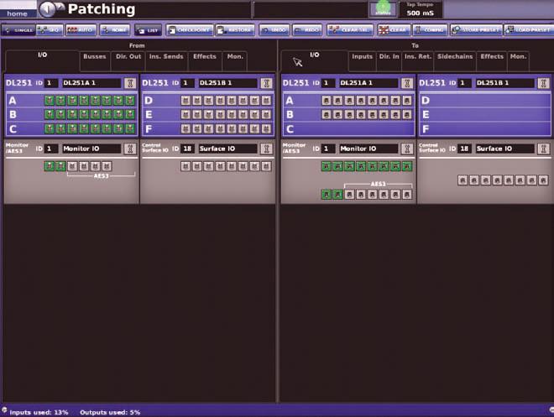Select the I/O tab in the From section

click(x=43, y=60)
